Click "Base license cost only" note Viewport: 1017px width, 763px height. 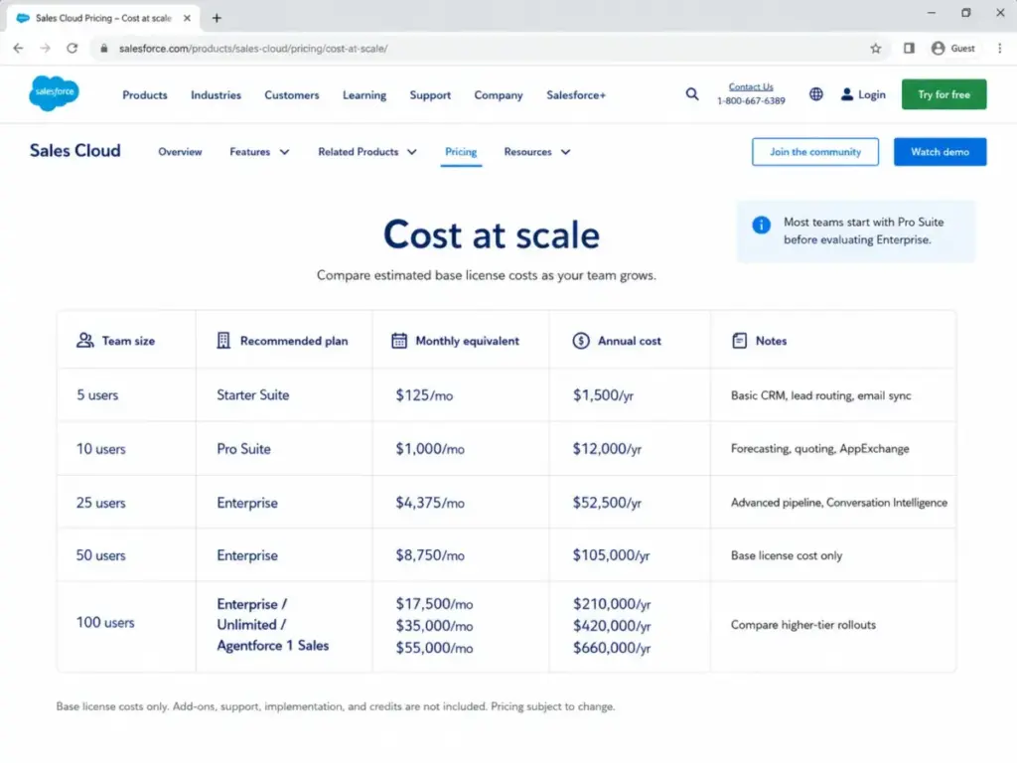pyautogui.click(x=787, y=555)
